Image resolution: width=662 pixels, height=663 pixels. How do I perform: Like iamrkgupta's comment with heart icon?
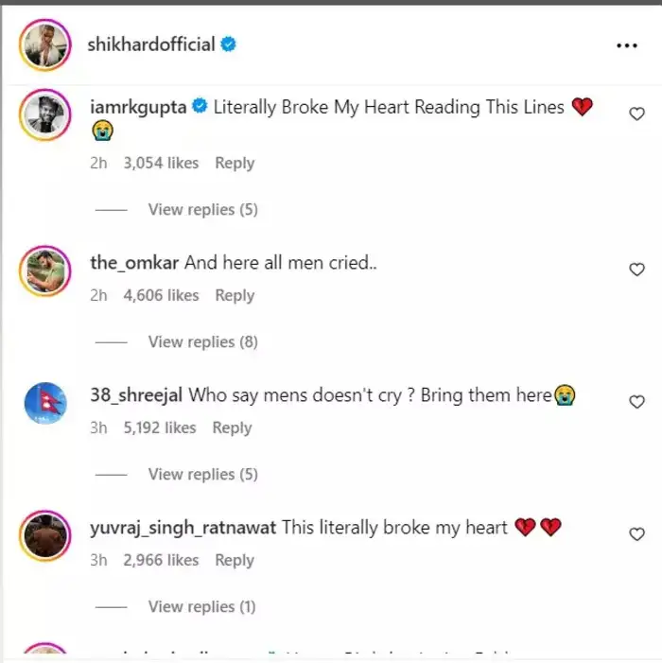(636, 113)
